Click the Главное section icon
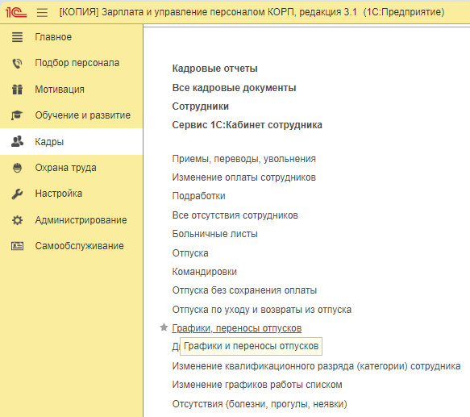This screenshot has width=470, height=417. (17, 37)
